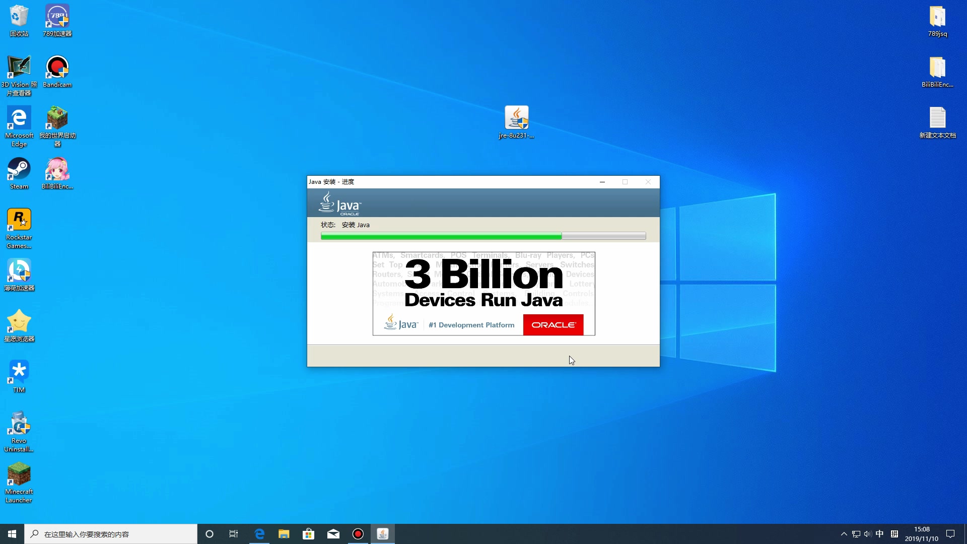
Task: Open File Explorer from the taskbar
Action: 284,534
